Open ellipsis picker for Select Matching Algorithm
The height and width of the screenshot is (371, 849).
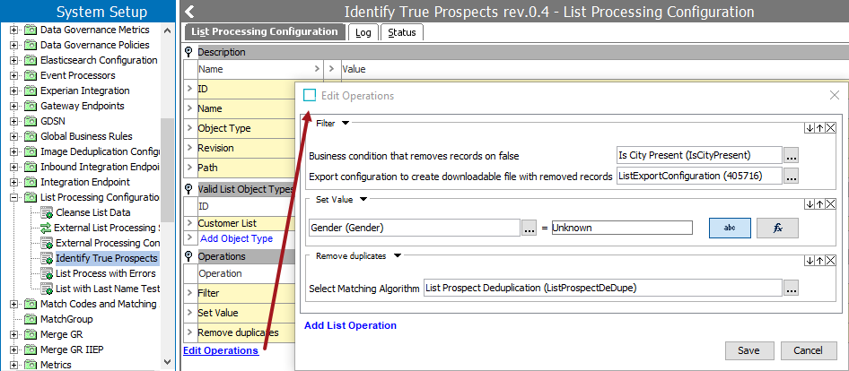pyautogui.click(x=791, y=288)
